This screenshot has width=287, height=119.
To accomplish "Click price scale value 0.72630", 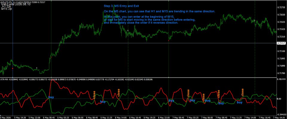I will pyautogui.click(x=281, y=15).
